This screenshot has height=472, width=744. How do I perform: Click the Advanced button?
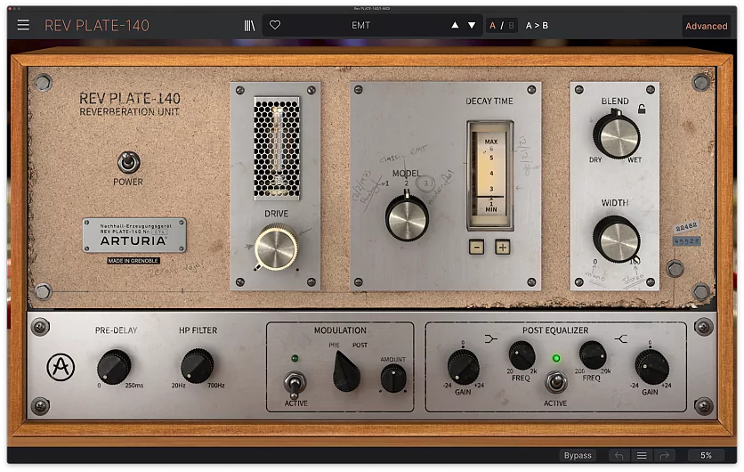706,26
